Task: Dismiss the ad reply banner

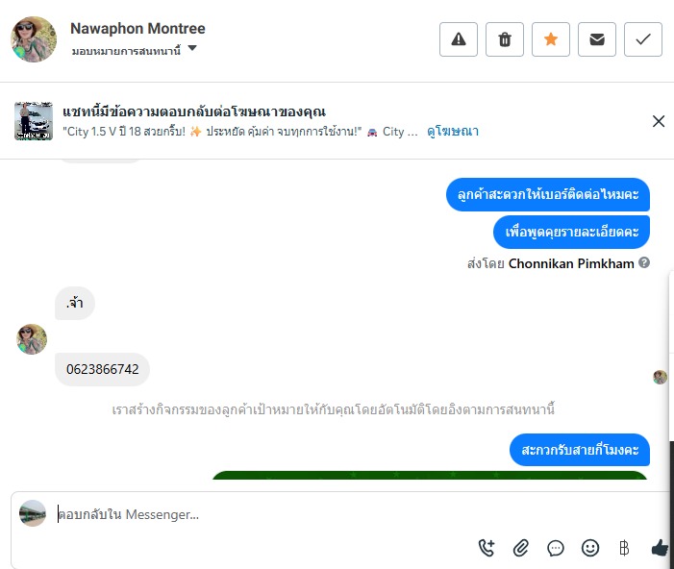Action: pos(659,121)
